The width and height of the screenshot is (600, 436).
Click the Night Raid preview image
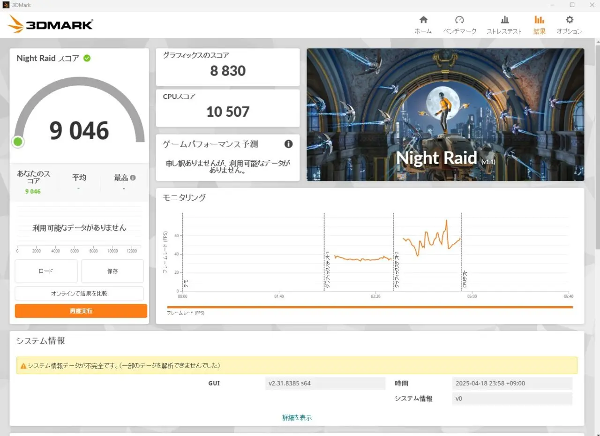click(445, 114)
